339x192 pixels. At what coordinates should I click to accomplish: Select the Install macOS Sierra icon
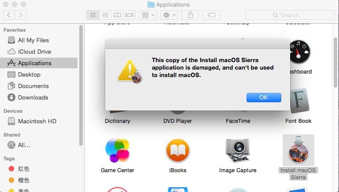(298, 150)
